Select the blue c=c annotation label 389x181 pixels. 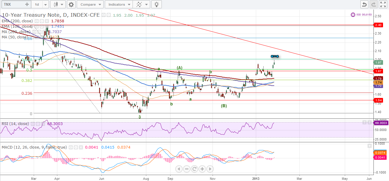tap(275, 56)
